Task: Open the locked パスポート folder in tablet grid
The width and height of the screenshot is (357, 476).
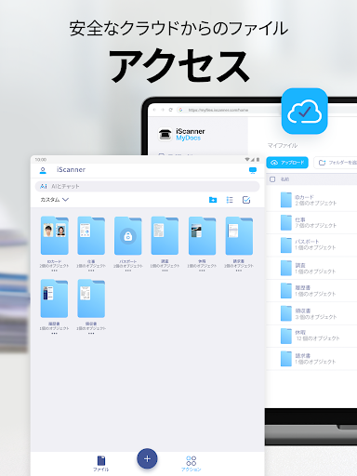Action: 128,235
